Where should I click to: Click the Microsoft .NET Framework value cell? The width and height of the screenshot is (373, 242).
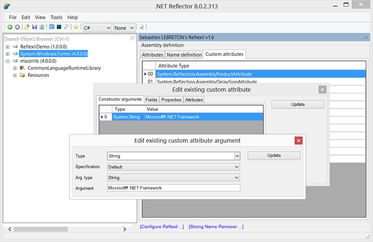tap(203, 117)
